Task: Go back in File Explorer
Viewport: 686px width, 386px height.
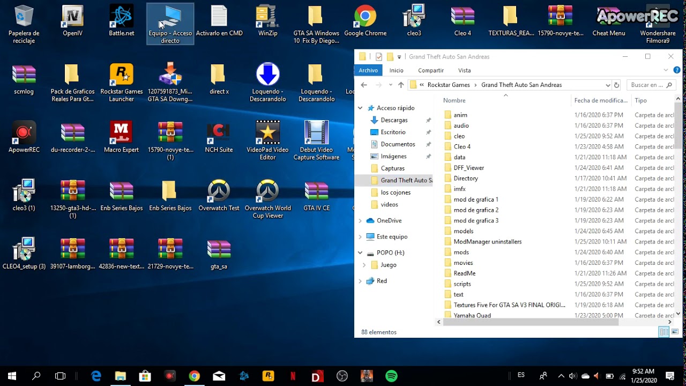Action: tap(364, 85)
